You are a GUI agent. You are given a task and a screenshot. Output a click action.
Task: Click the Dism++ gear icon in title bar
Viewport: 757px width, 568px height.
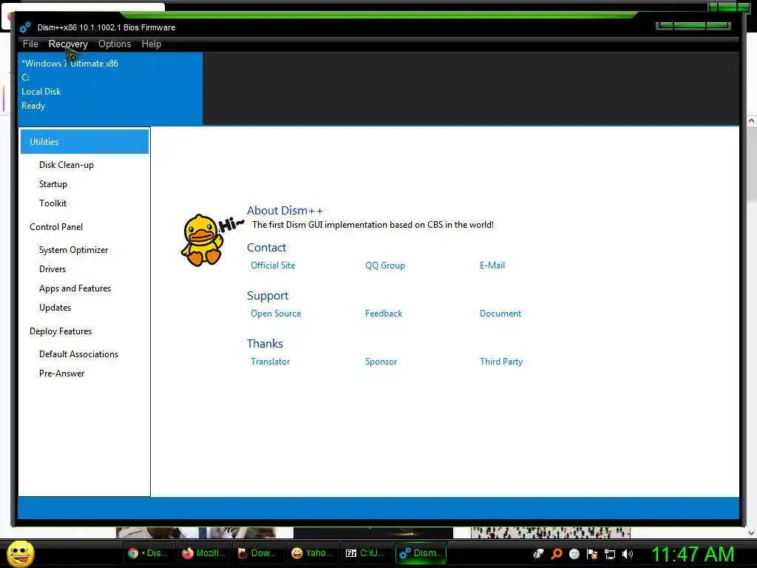pos(25,27)
